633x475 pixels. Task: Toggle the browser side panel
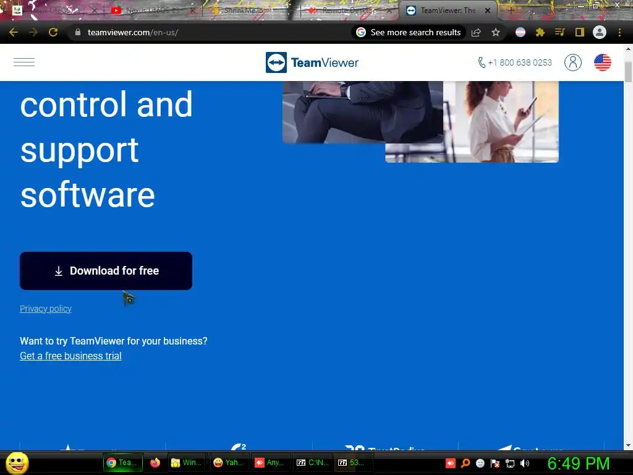[x=580, y=32]
